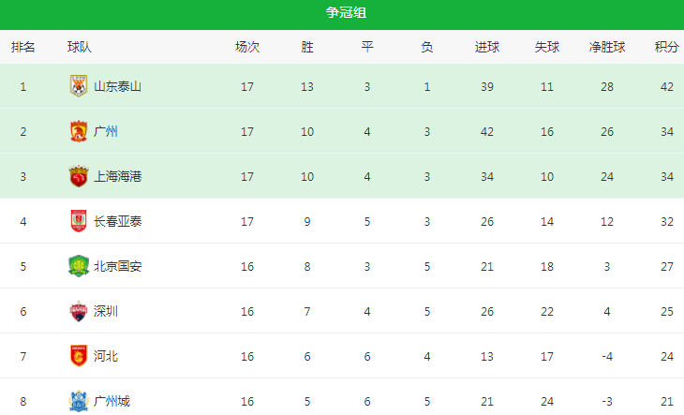This screenshot has width=684, height=415.
Task: Open the 上海海港 team name link
Action: [x=118, y=176]
